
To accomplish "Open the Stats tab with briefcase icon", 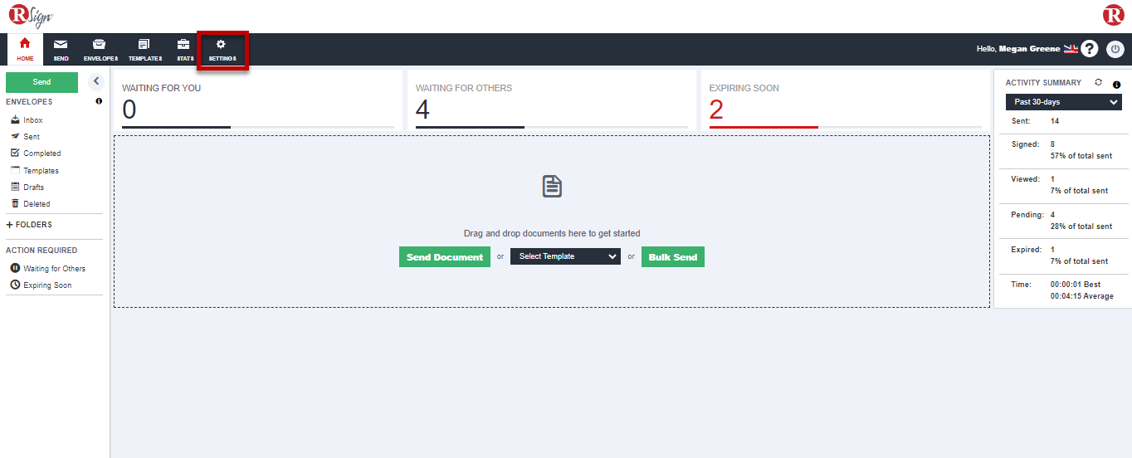I will click(184, 49).
